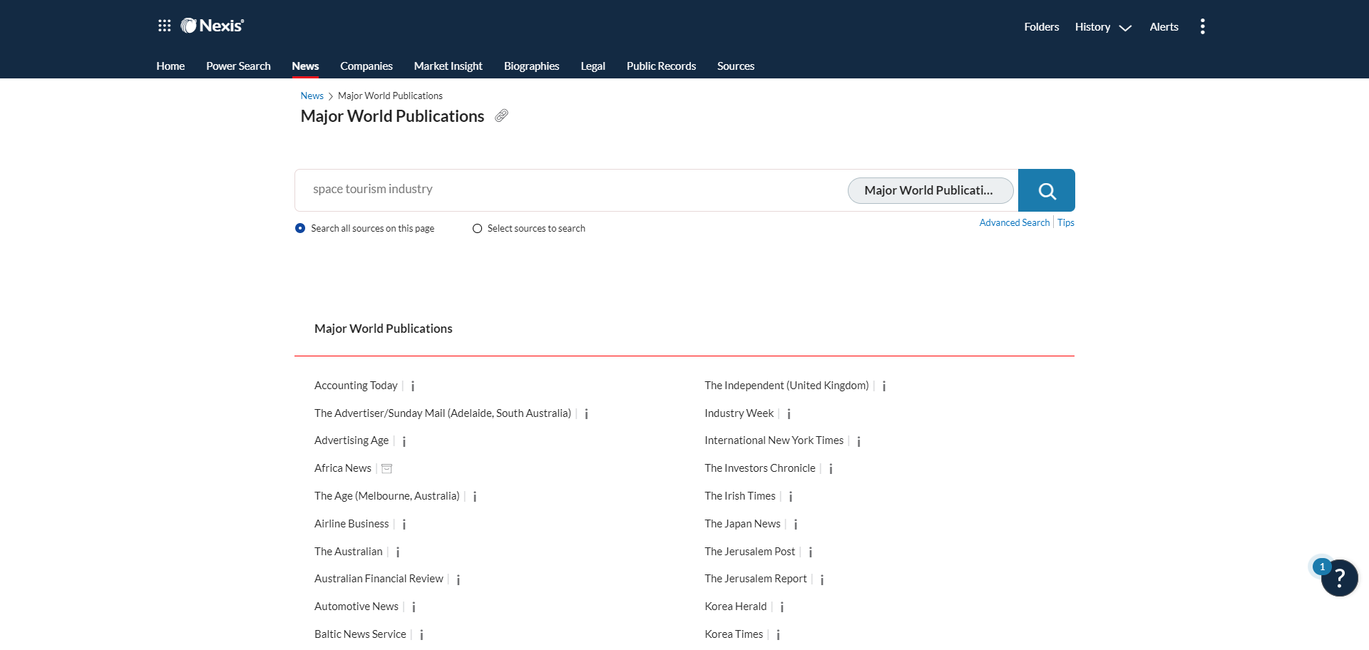Open the Australian Financial Review source
Viewport: 1369px width, 650px height.
coord(379,579)
